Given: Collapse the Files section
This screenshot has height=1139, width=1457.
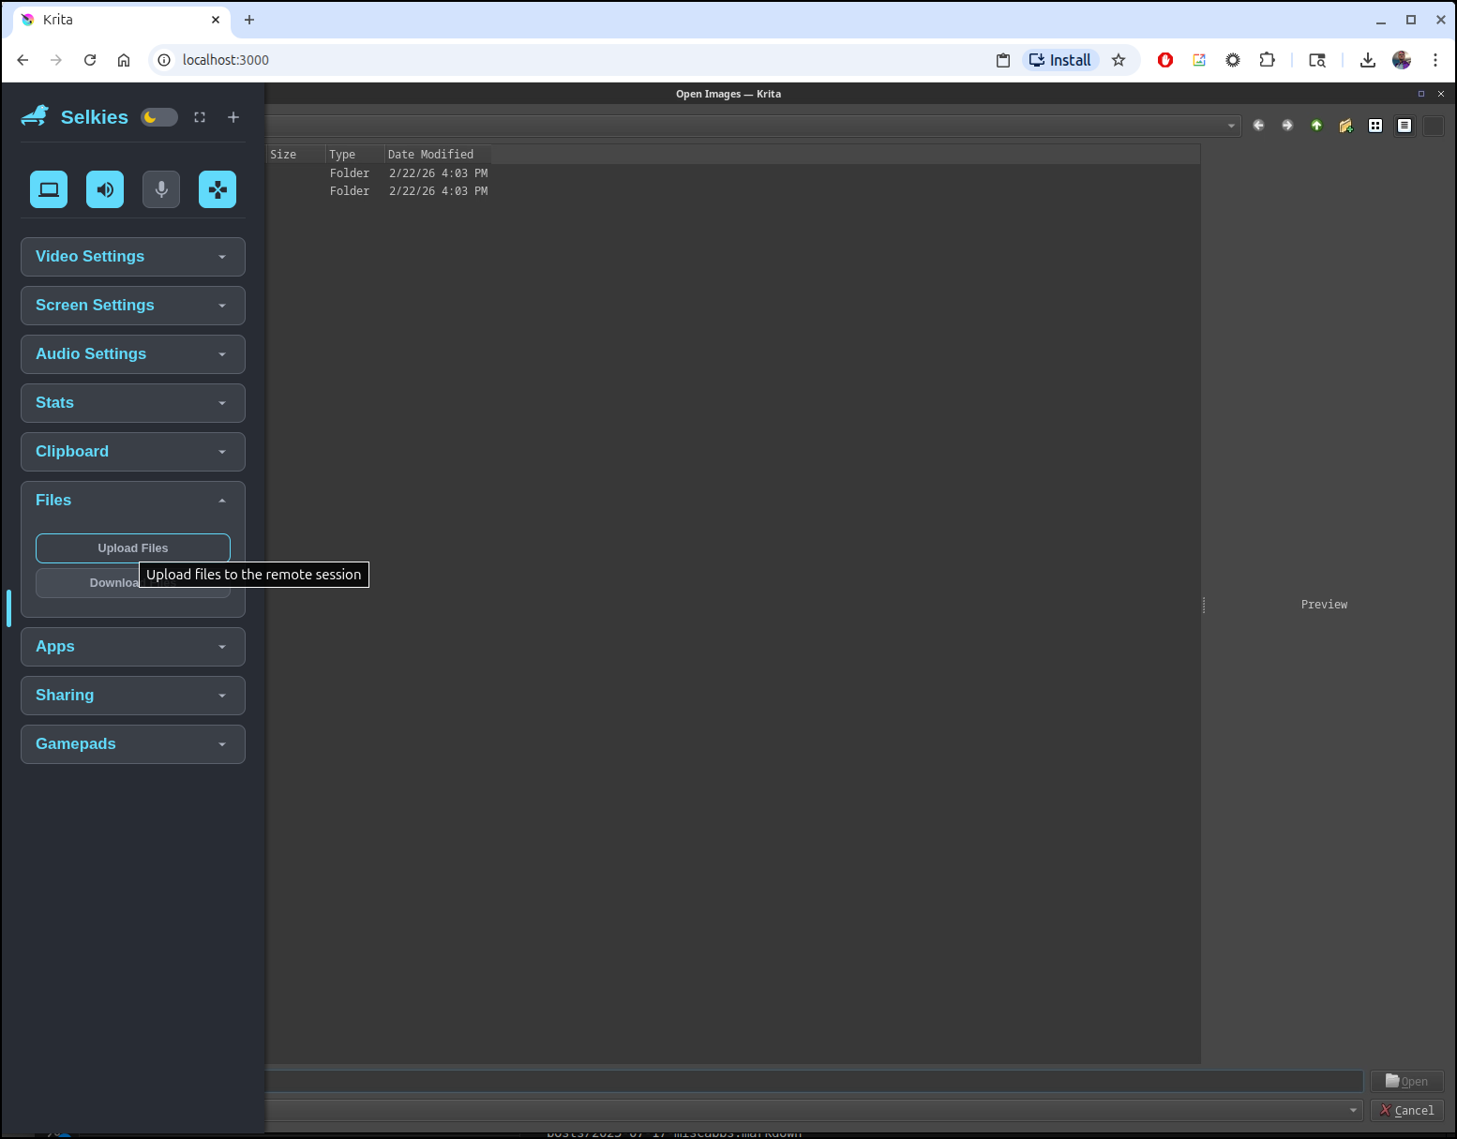Looking at the screenshot, I should point(133,501).
